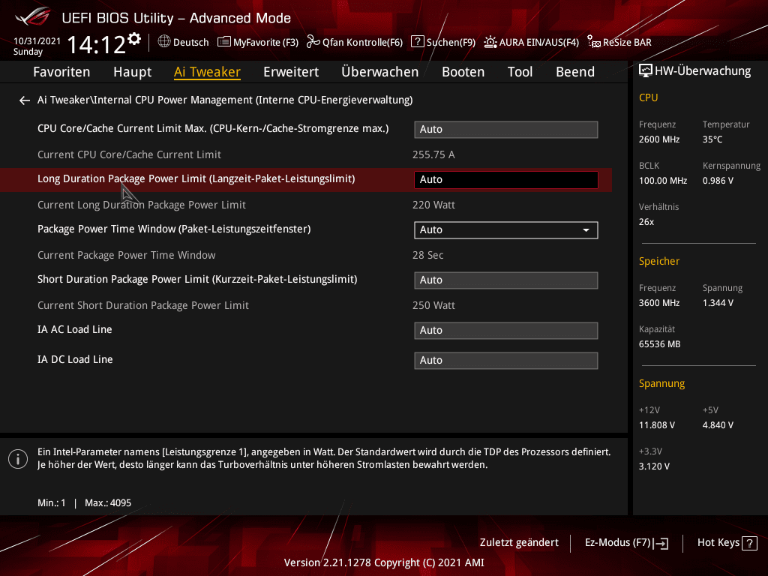The width and height of the screenshot is (768, 576).
Task: Click Speicher frequency 3600 MHz value
Action: pyautogui.click(x=659, y=303)
